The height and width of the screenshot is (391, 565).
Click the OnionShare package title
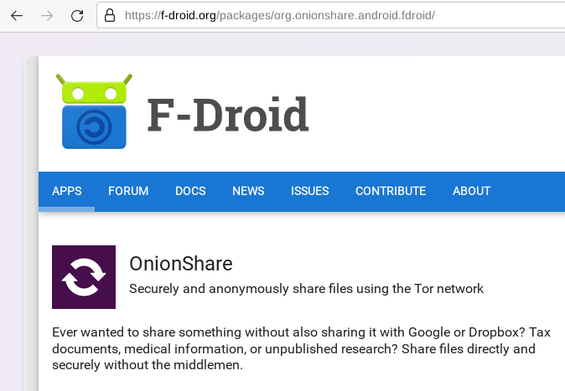click(181, 264)
